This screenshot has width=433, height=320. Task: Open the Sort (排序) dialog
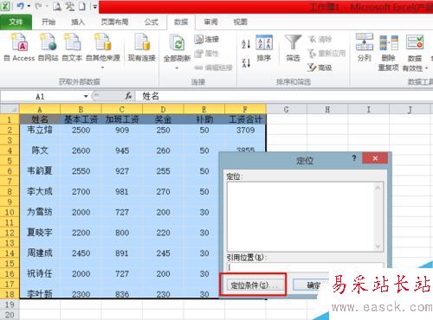(264, 48)
